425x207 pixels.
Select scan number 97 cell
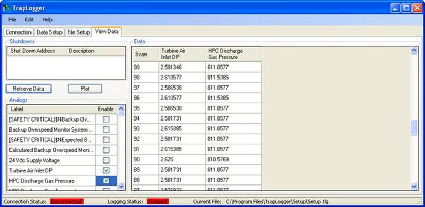pos(146,88)
